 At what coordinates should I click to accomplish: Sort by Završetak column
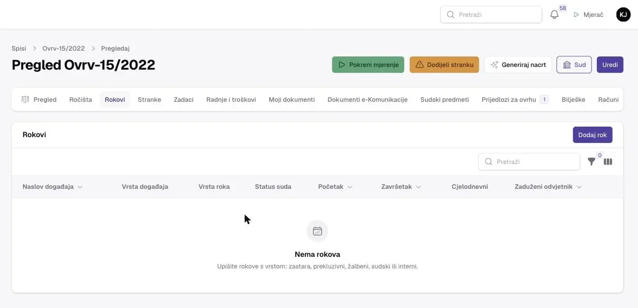coord(401,187)
